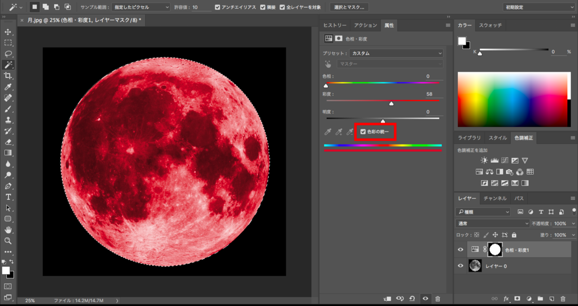Hide the レイヤー 0 layer
The image size is (578, 306).
pyautogui.click(x=461, y=266)
